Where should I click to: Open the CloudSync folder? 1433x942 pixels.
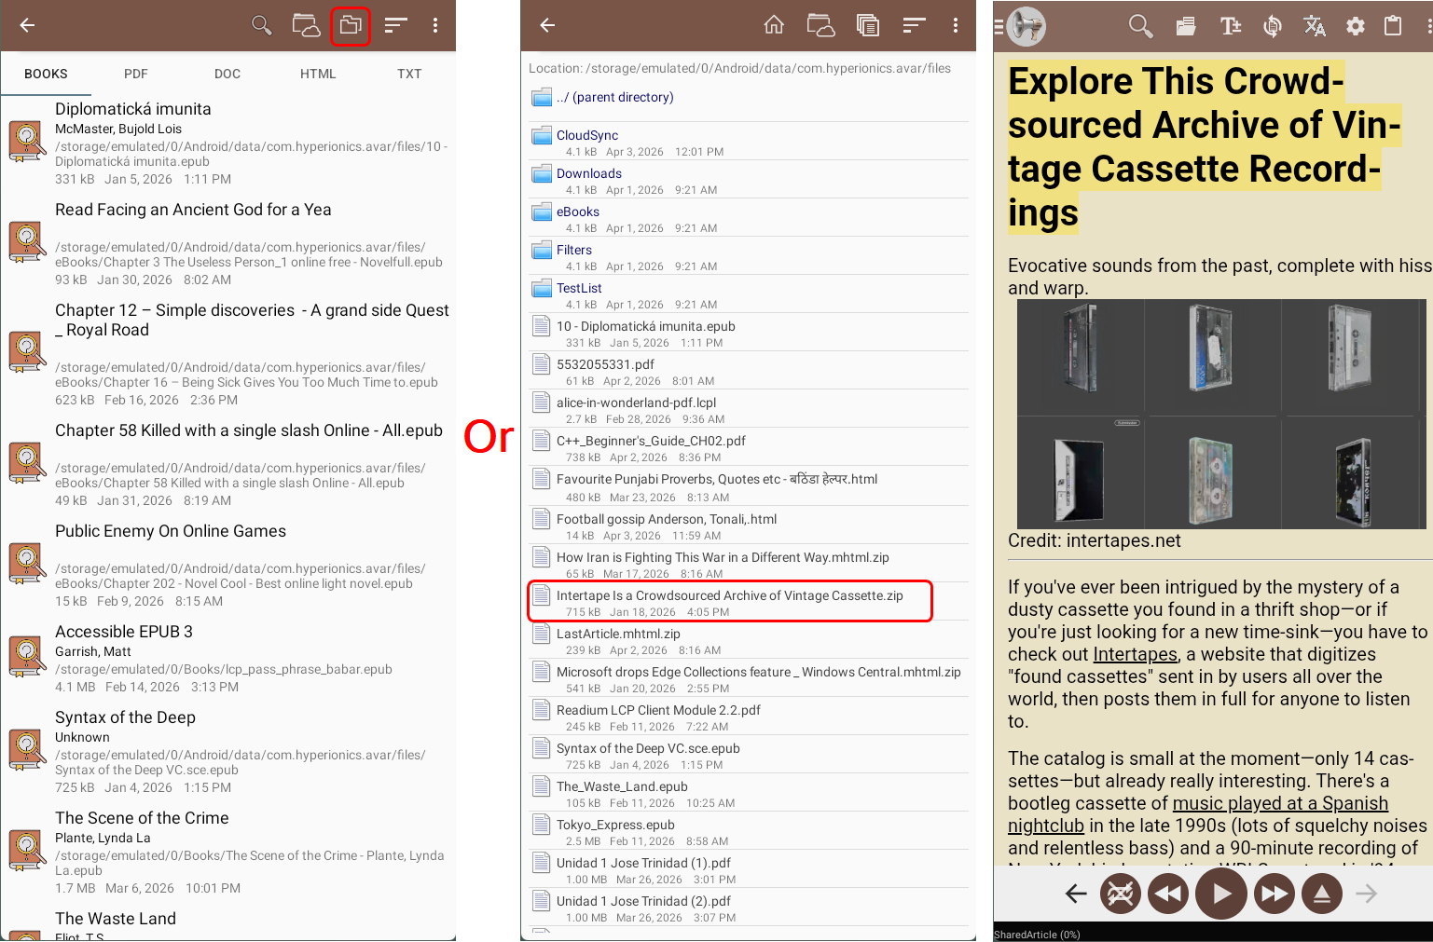tap(587, 135)
